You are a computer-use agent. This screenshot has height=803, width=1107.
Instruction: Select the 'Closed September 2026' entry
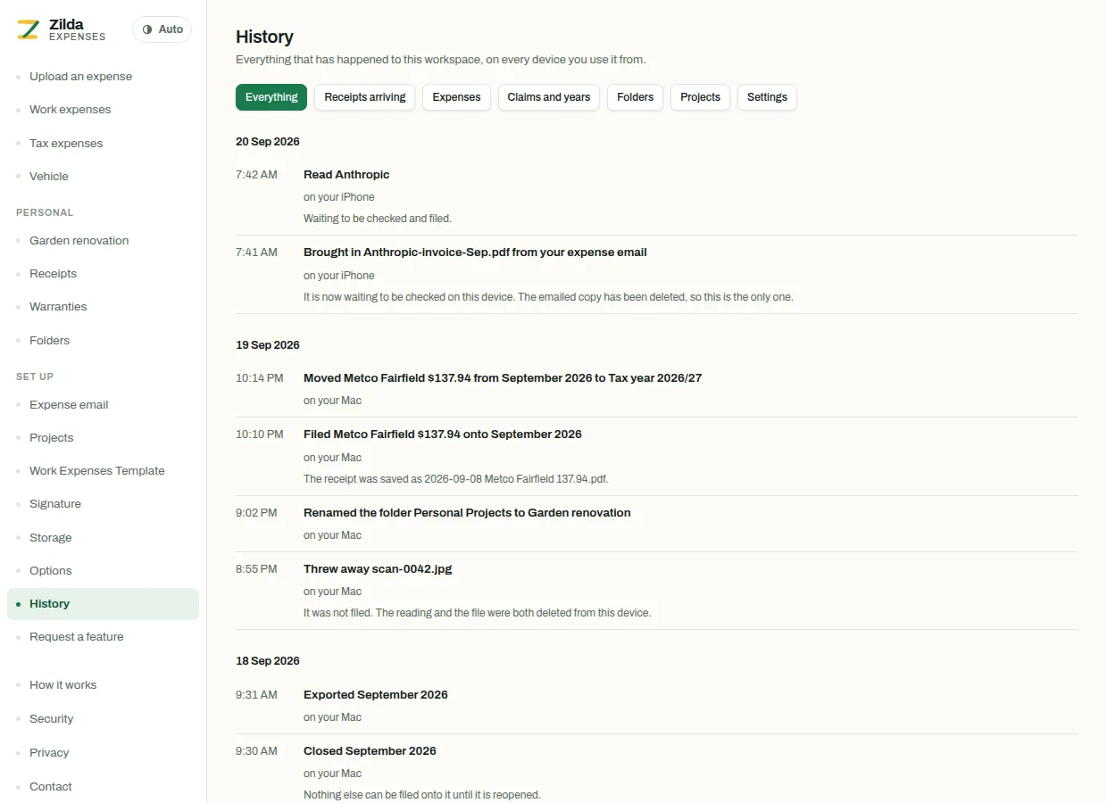(370, 751)
